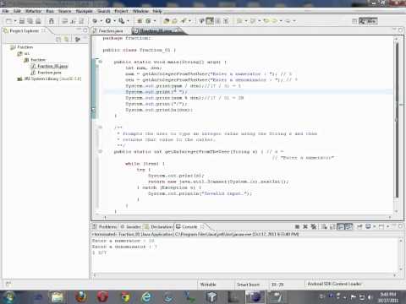
Task: Toggle Link with Editor in Project Explorer
Action: click(x=67, y=40)
